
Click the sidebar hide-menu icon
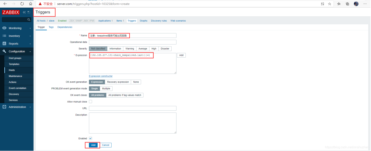tap(29, 12)
